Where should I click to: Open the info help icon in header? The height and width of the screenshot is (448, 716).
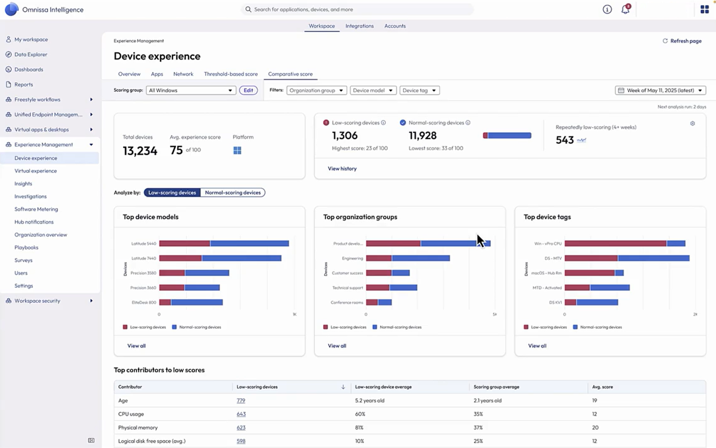point(607,9)
